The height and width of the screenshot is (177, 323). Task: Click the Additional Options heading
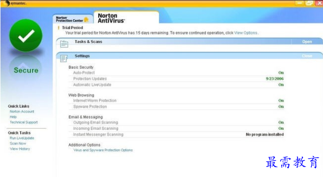(84, 145)
